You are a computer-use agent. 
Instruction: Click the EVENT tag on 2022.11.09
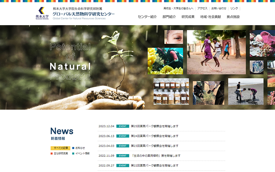point(123,156)
